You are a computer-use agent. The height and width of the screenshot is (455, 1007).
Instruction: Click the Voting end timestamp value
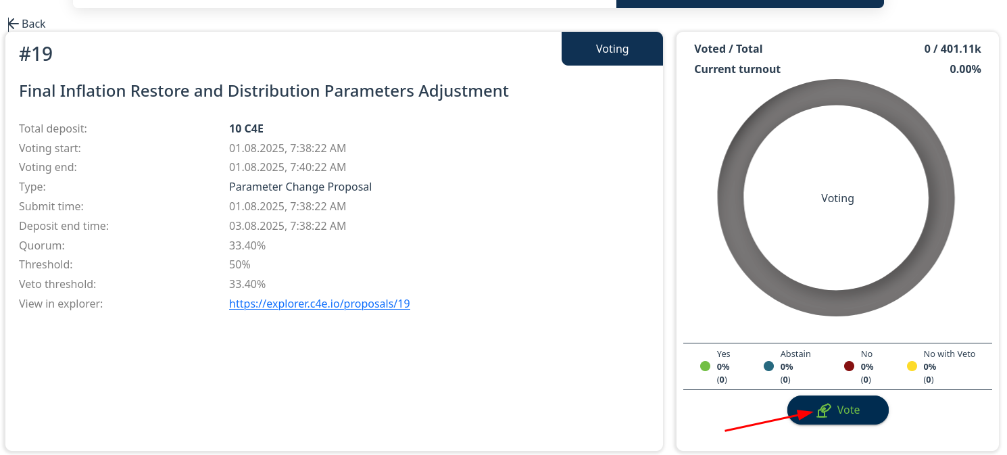pos(287,167)
